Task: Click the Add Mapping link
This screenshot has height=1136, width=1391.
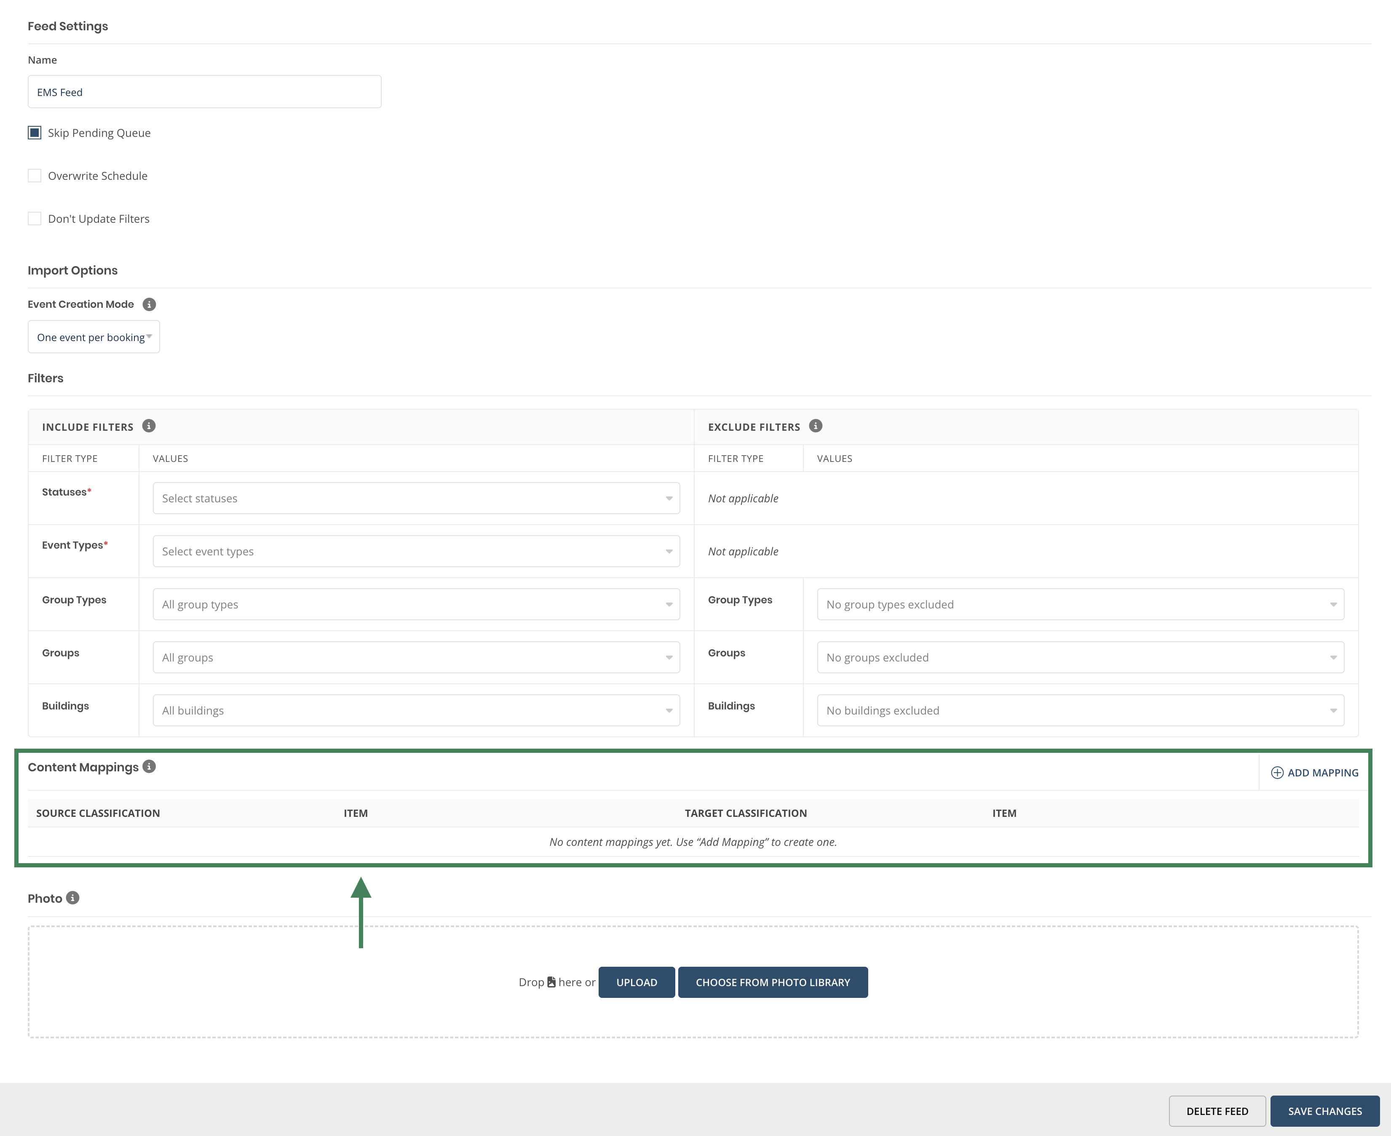Action: tap(1315, 773)
